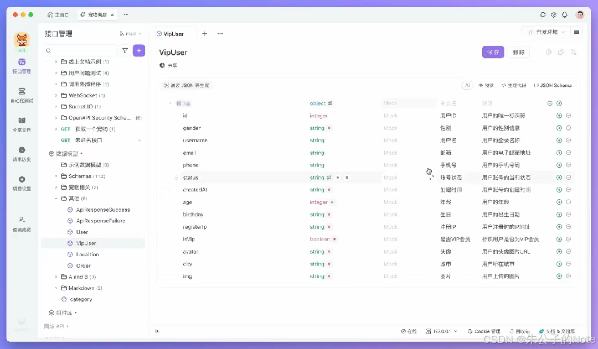Open tab bar more options ellipsis
The height and width of the screenshot is (349, 598).
tap(220, 34)
